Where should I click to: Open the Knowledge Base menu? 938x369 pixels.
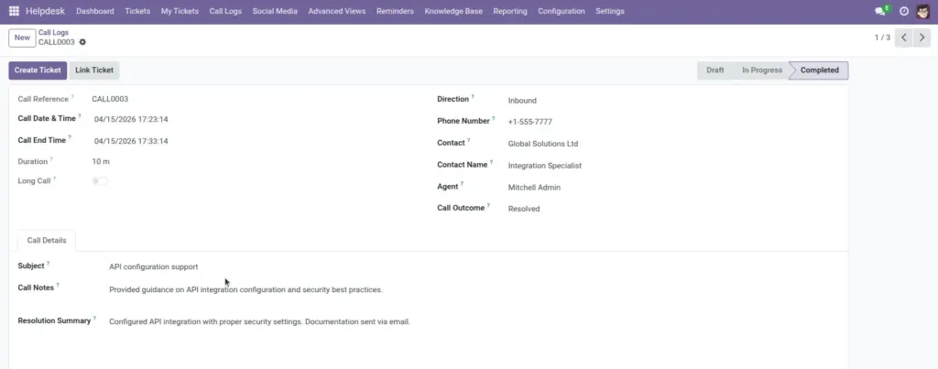(x=453, y=11)
